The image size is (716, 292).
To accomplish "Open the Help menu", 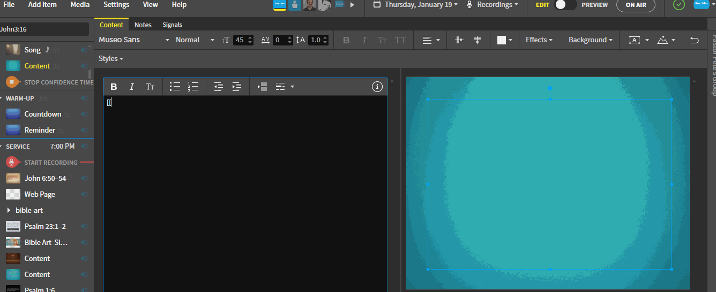I will tap(179, 5).
